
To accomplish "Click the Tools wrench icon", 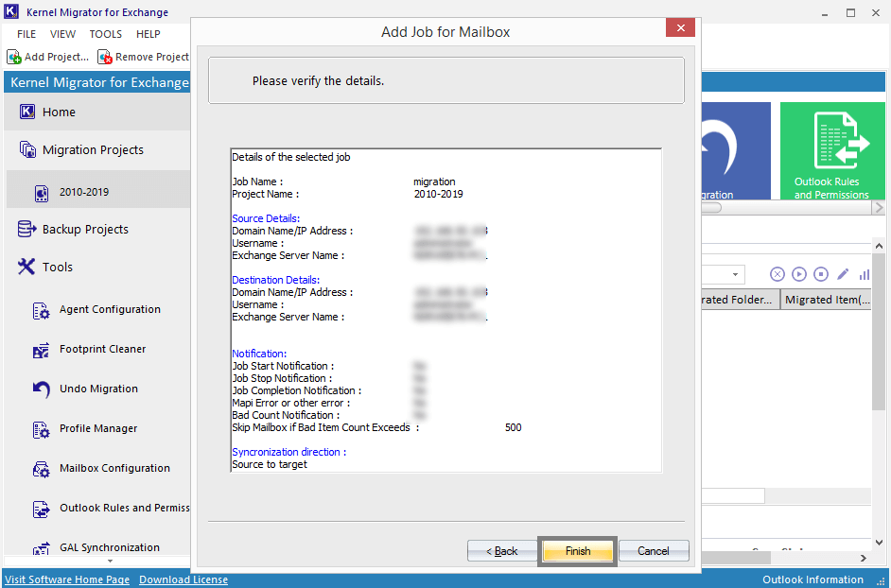I will click(26, 267).
